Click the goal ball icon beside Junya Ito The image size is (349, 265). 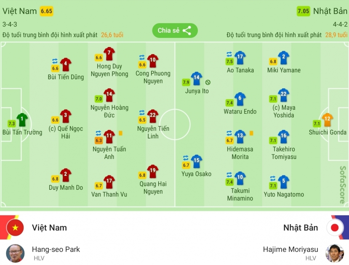208,82
